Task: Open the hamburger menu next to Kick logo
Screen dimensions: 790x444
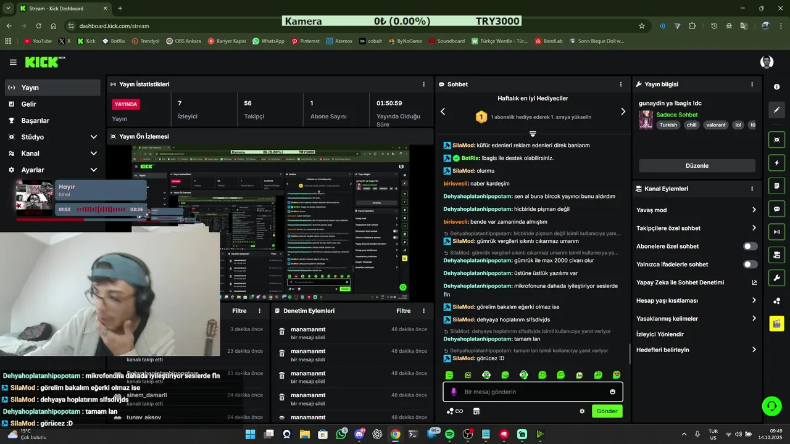Action: point(13,62)
